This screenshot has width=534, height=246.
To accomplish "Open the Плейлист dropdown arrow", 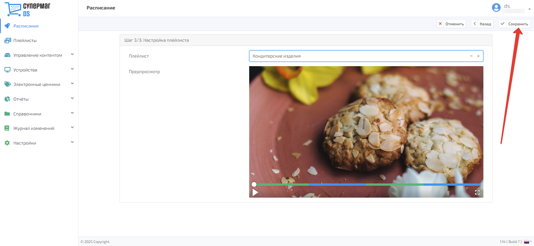I will [x=478, y=56].
